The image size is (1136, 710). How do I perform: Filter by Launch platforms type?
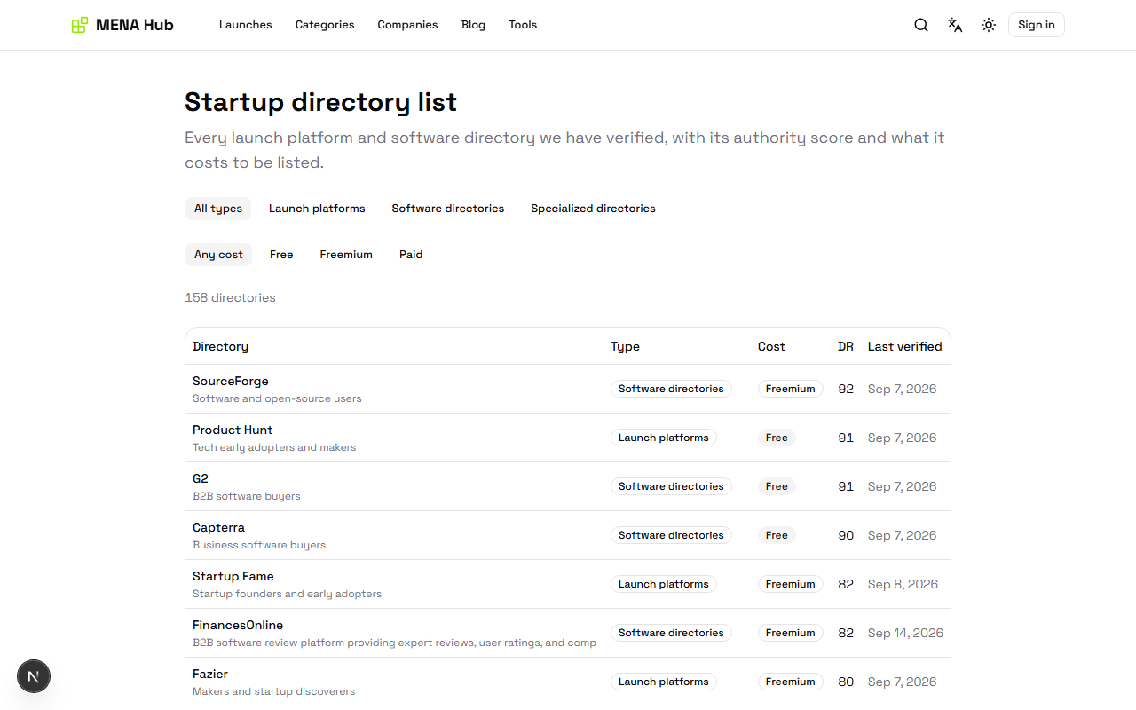(317, 209)
